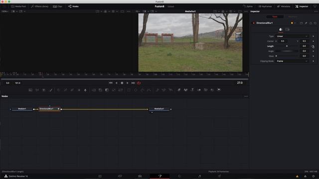Add a Text 3D node from toolbar
The width and height of the screenshot is (319, 179).
click(x=192, y=90)
